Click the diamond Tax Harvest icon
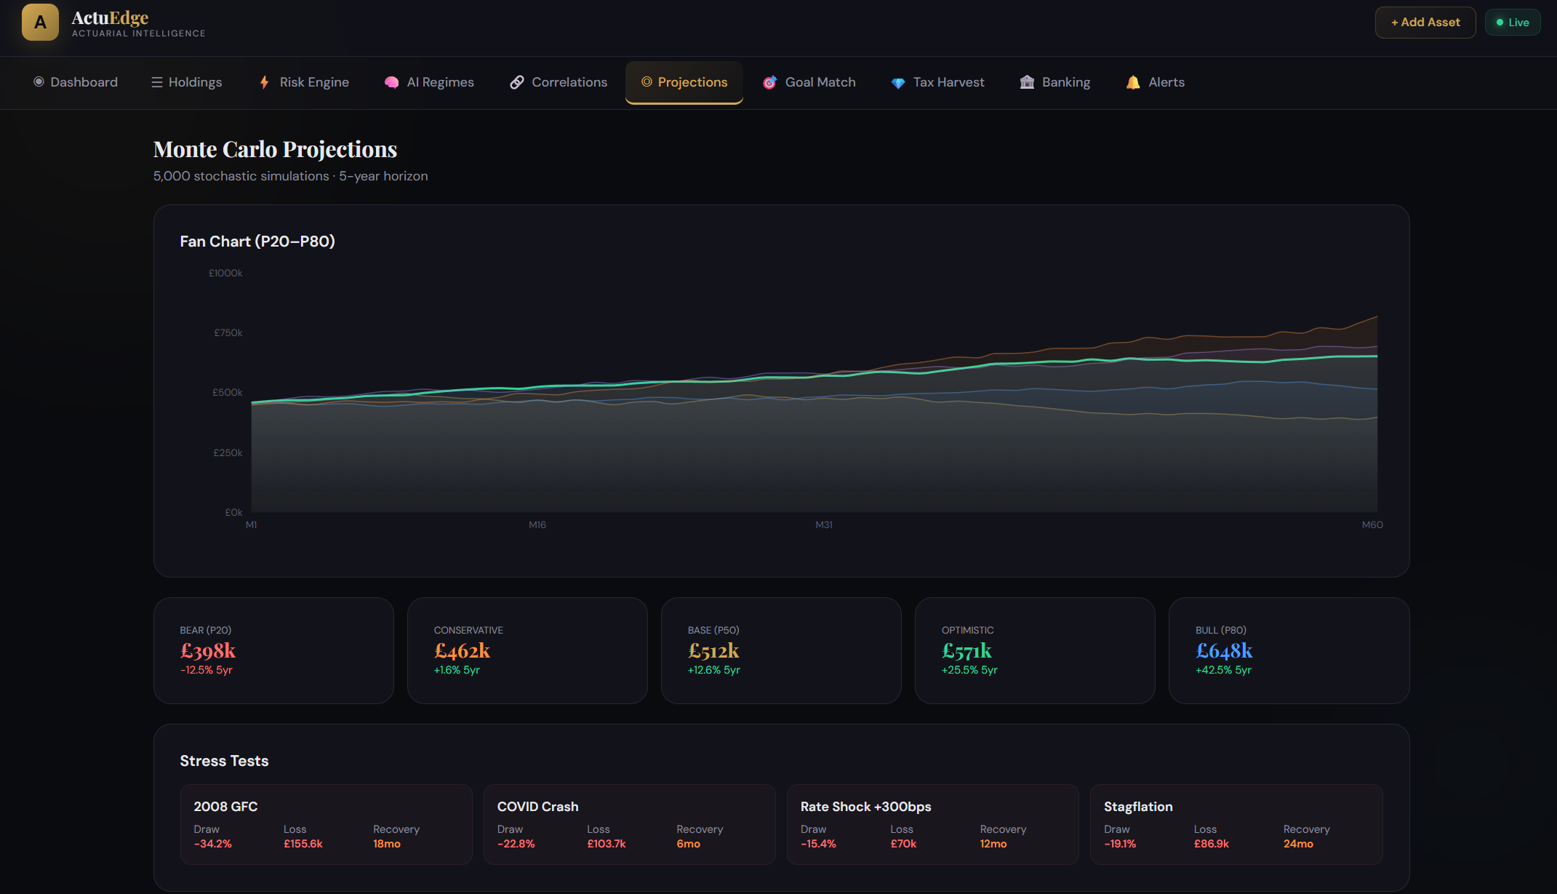This screenshot has width=1557, height=894. 898,83
